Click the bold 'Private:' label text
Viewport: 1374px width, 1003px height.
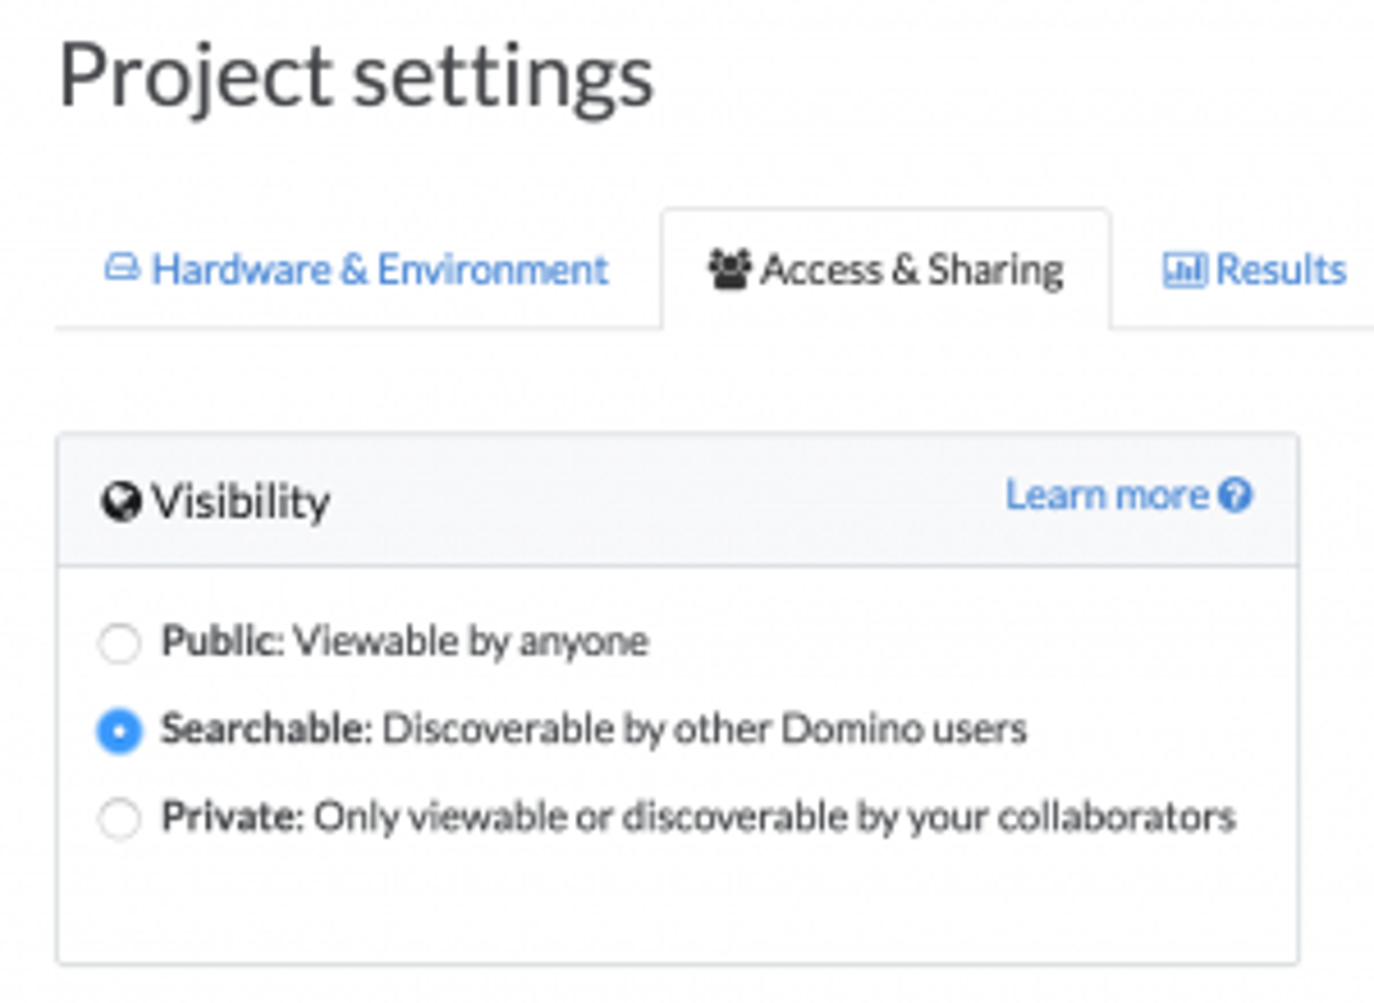[x=233, y=816]
